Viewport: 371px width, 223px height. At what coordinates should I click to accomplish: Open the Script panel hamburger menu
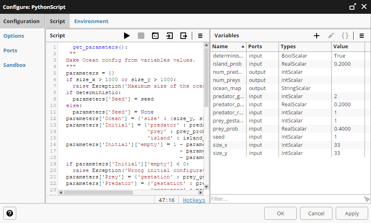pyautogui.click(x=200, y=36)
